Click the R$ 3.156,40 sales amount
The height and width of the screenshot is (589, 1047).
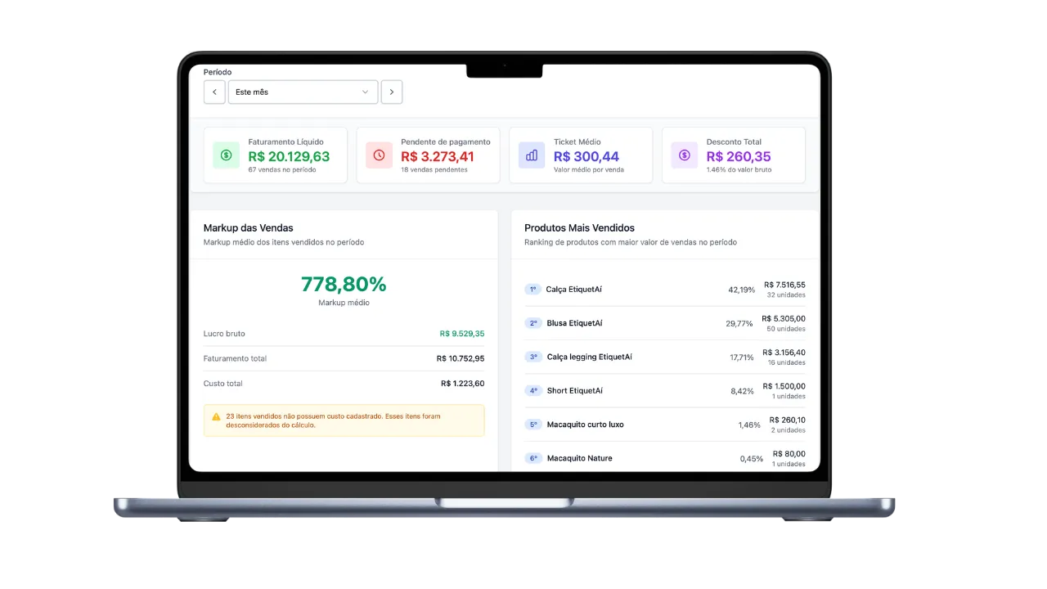784,353
